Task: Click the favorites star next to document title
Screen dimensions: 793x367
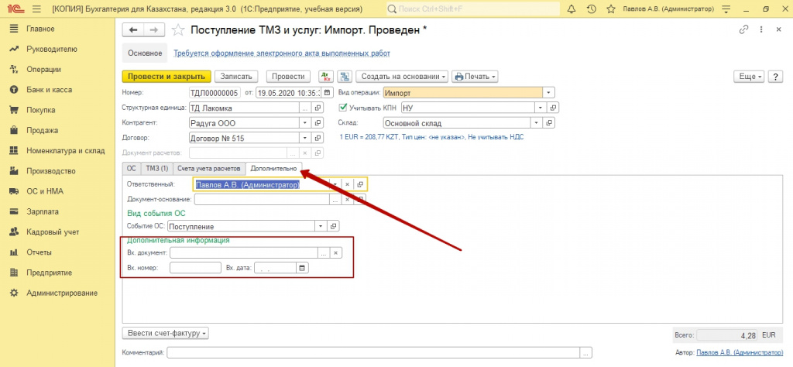Action: click(178, 30)
